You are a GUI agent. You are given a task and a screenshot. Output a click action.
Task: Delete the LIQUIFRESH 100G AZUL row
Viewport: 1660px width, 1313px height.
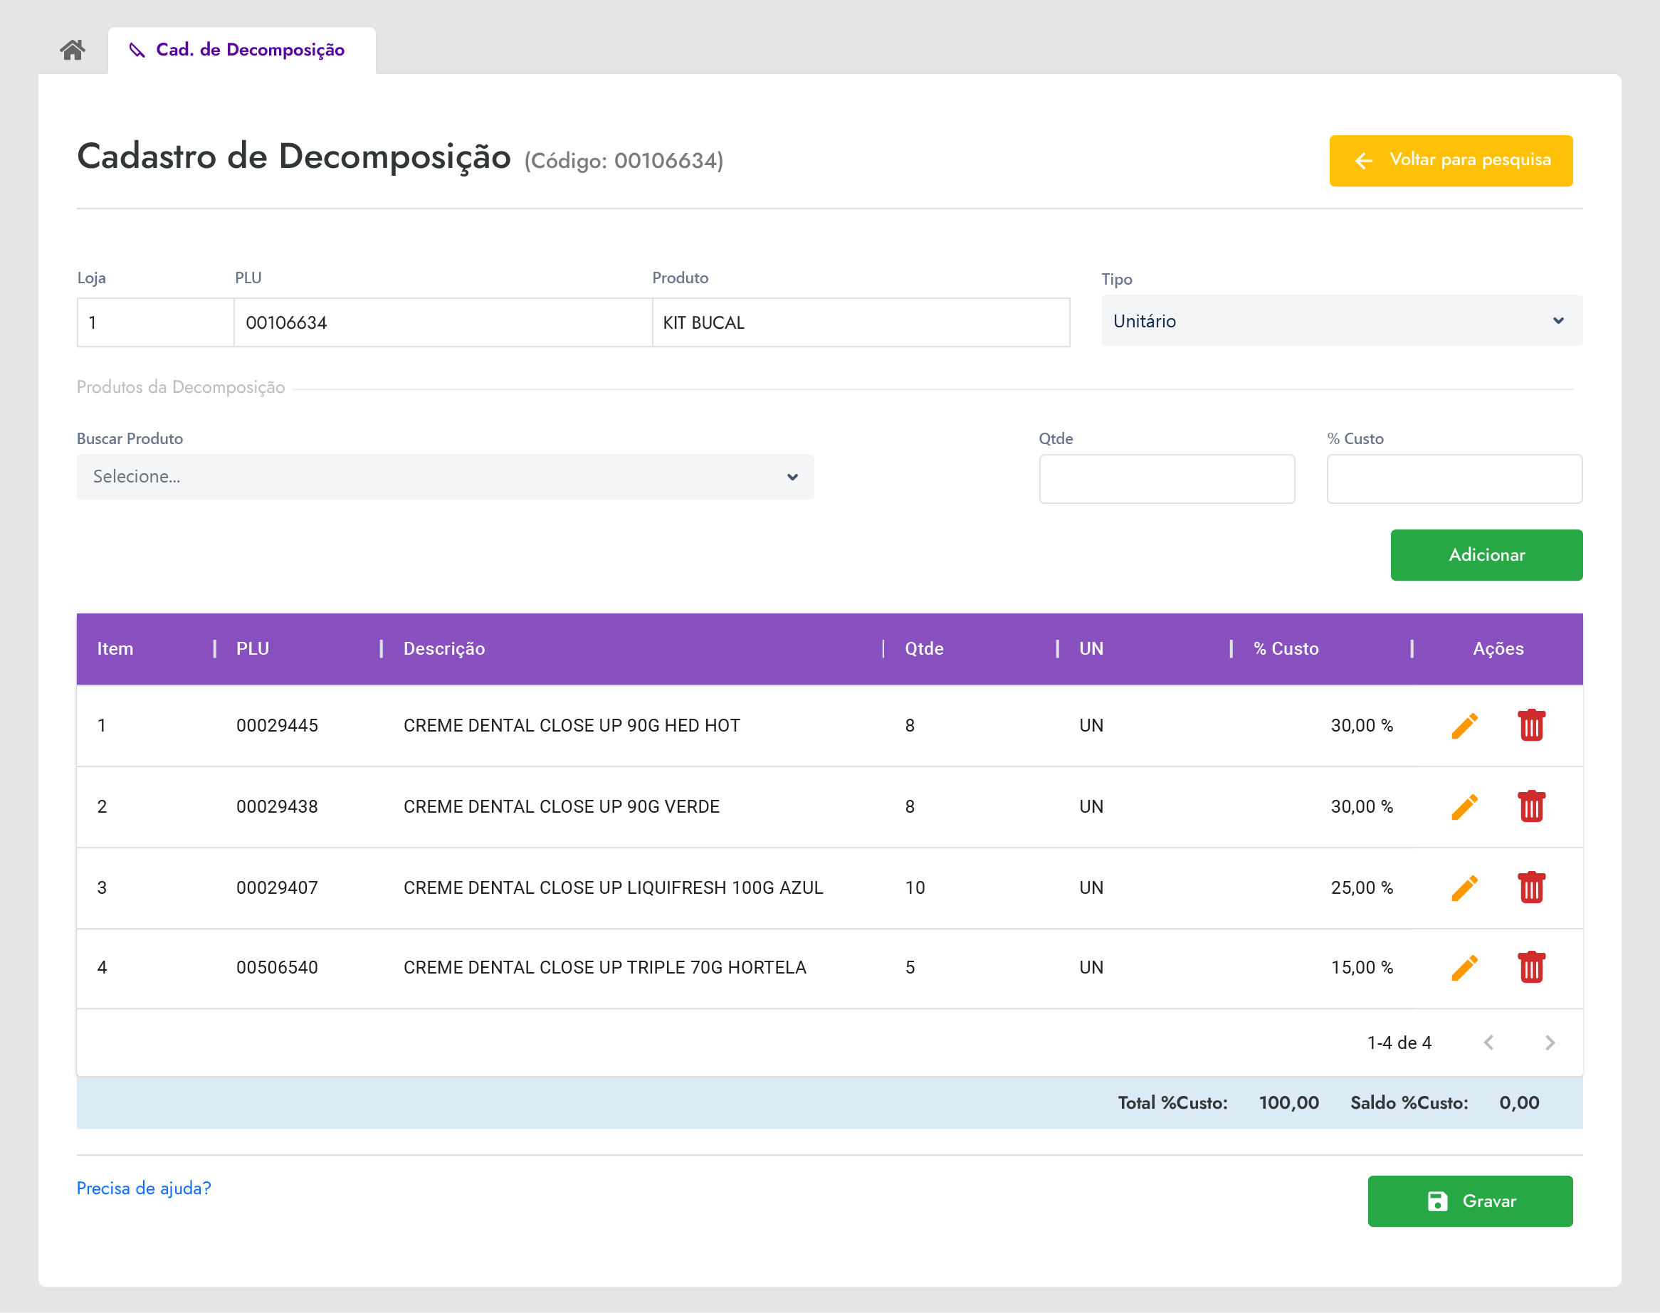pyautogui.click(x=1531, y=888)
